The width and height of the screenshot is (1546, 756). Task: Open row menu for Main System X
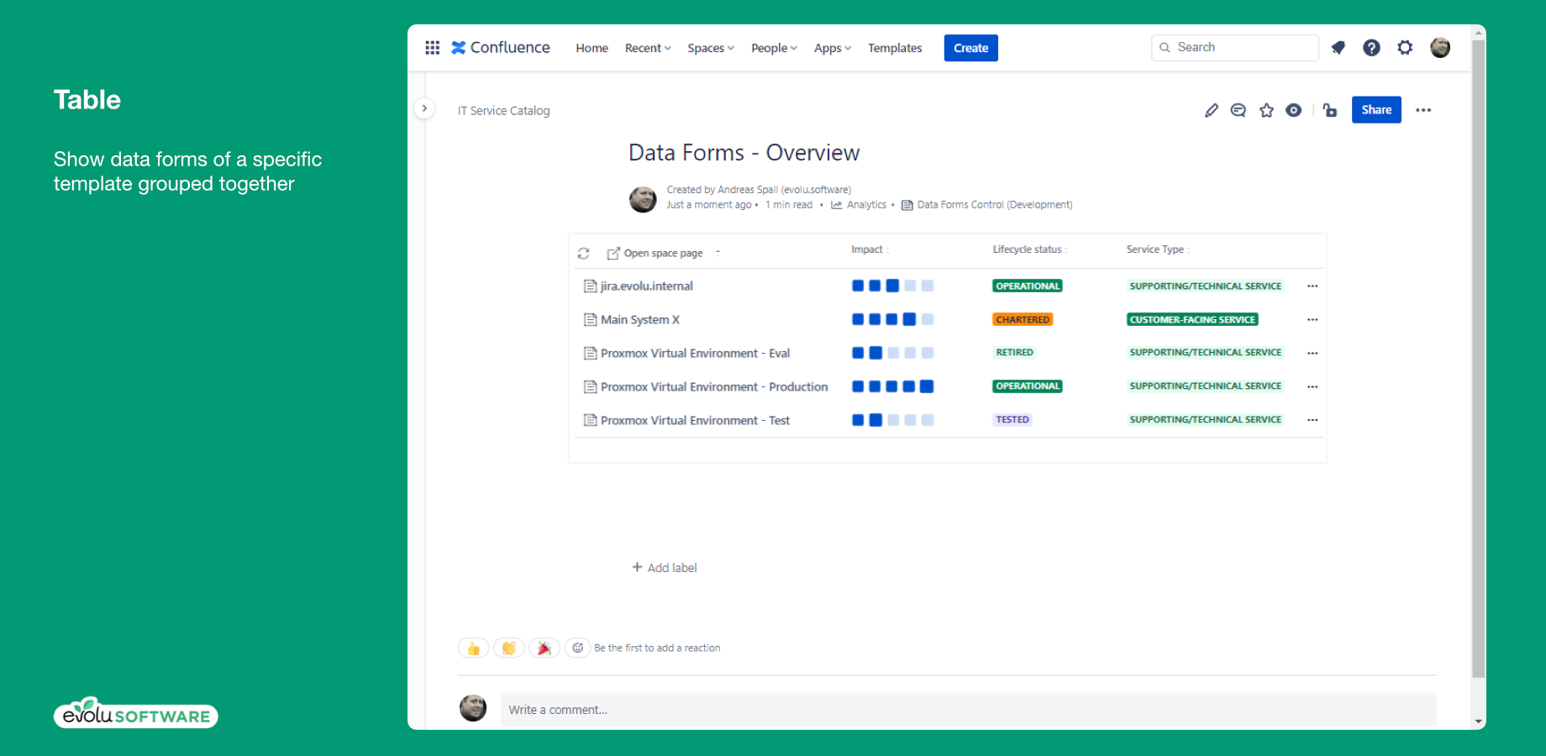pyautogui.click(x=1312, y=320)
